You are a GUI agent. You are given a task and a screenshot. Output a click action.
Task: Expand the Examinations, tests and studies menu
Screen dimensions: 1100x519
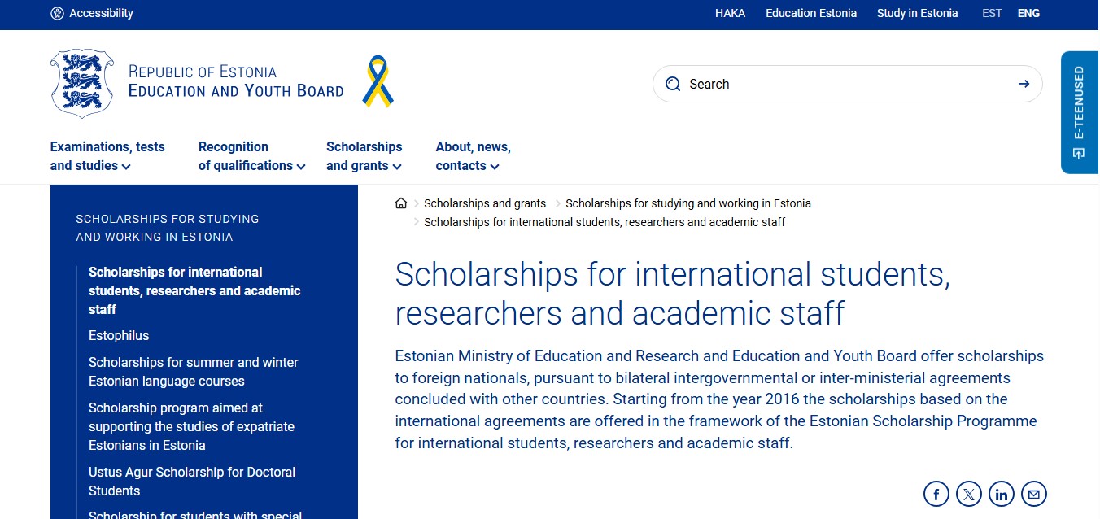click(x=107, y=156)
